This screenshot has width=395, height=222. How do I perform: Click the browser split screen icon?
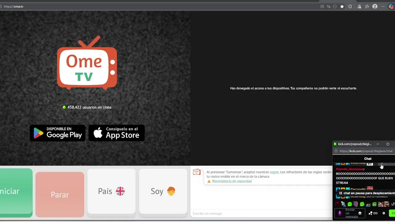click(x=322, y=6)
